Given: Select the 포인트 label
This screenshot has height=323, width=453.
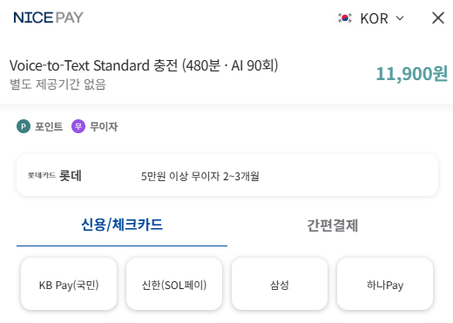Looking at the screenshot, I should (49, 126).
